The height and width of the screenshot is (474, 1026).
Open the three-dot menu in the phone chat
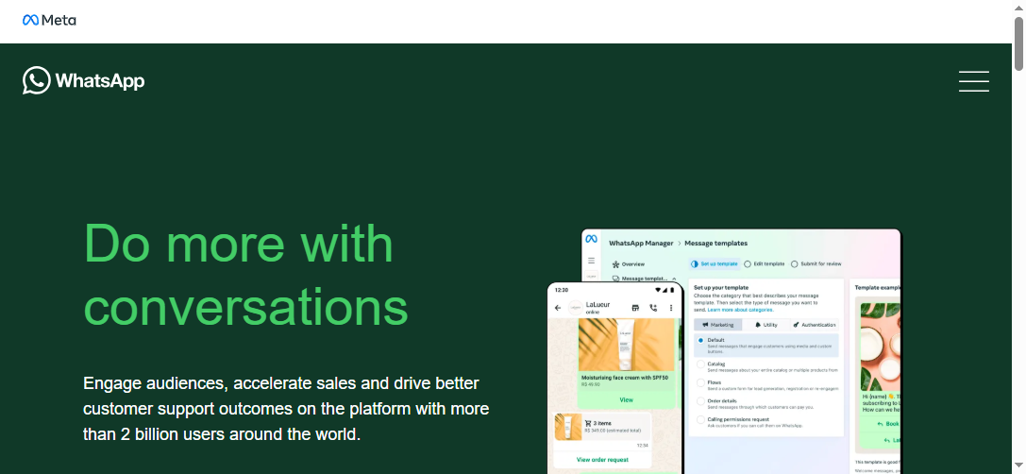tap(671, 308)
